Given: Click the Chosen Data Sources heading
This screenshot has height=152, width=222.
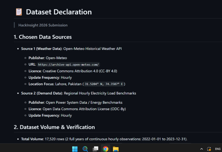Looking at the screenshot, I should pos(43,37).
